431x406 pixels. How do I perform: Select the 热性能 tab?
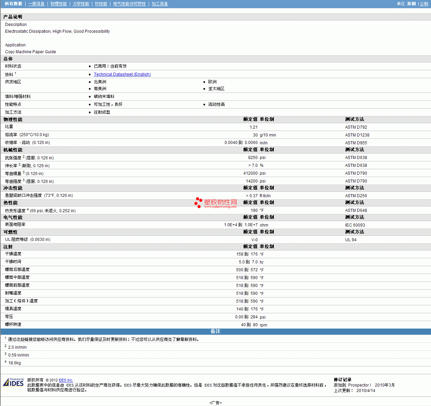coord(101,4)
